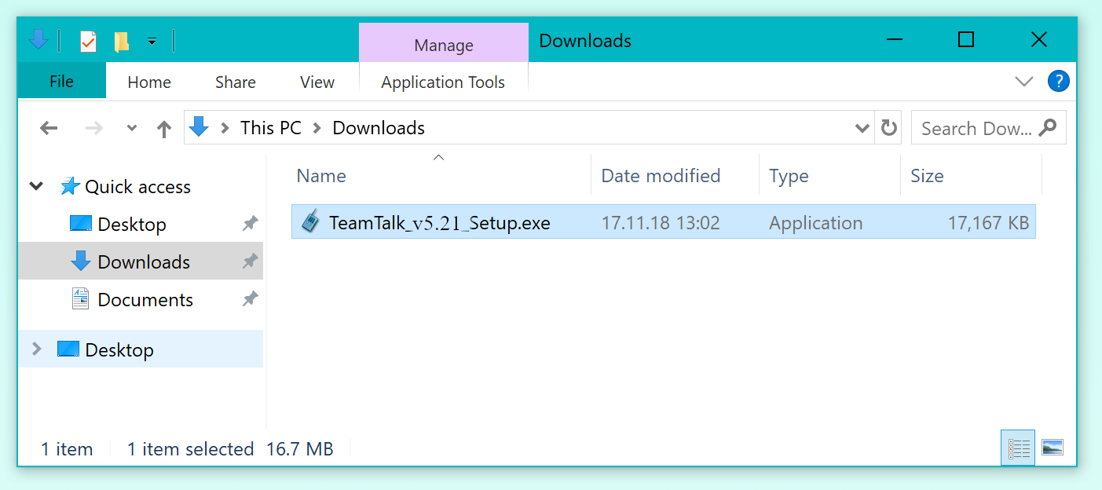The width and height of the screenshot is (1102, 490).
Task: Expand the recent locations dropdown arrow
Action: (132, 129)
